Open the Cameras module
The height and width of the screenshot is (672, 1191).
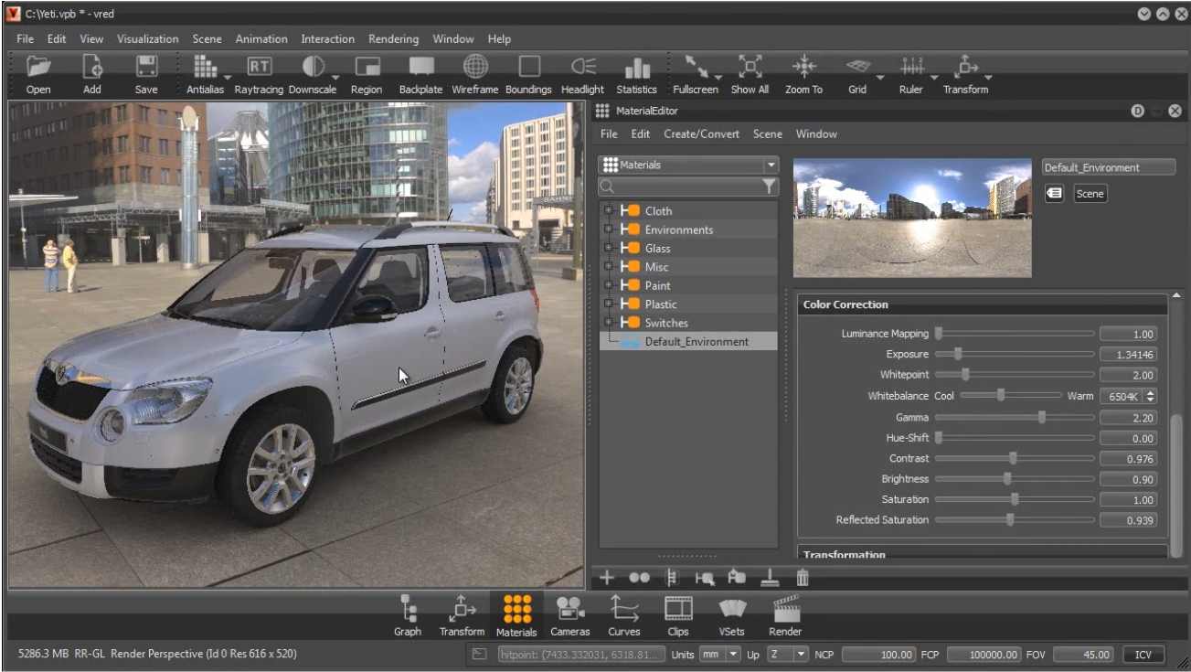point(570,610)
